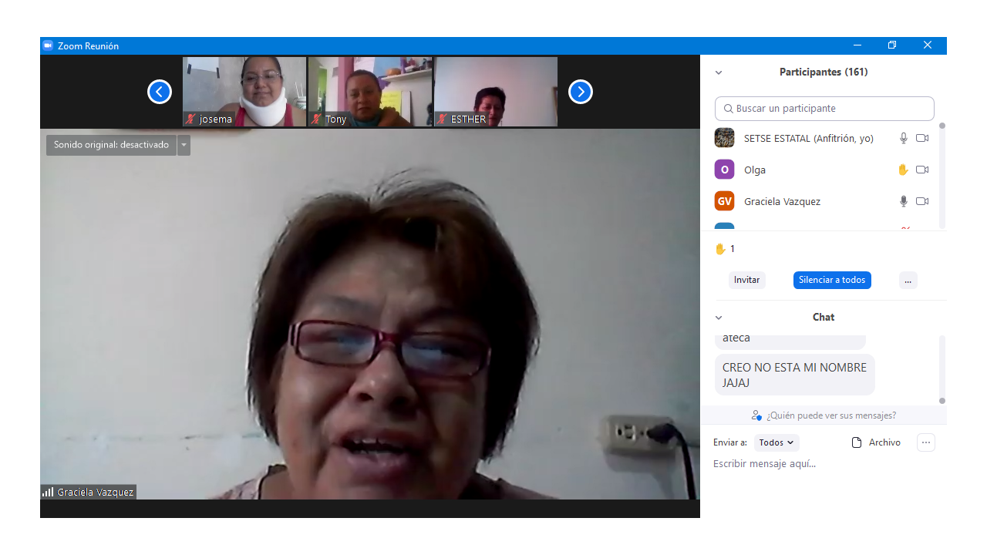The height and width of the screenshot is (555, 987).
Task: Click the Buscar un participante search field
Action: (x=824, y=109)
